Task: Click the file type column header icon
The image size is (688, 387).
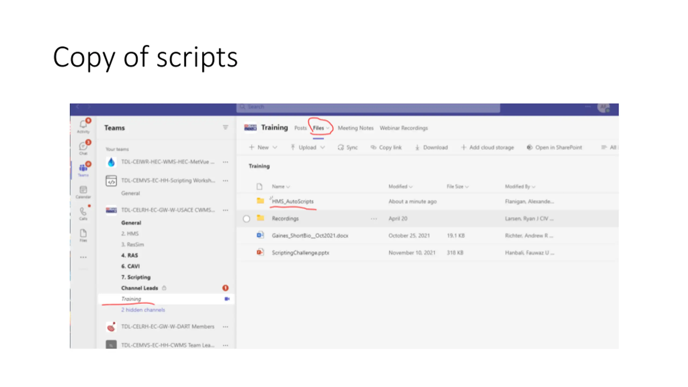Action: click(259, 186)
